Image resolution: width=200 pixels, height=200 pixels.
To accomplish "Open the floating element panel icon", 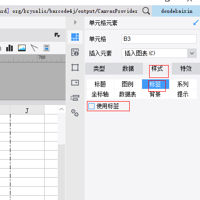I will [x=75, y=67].
